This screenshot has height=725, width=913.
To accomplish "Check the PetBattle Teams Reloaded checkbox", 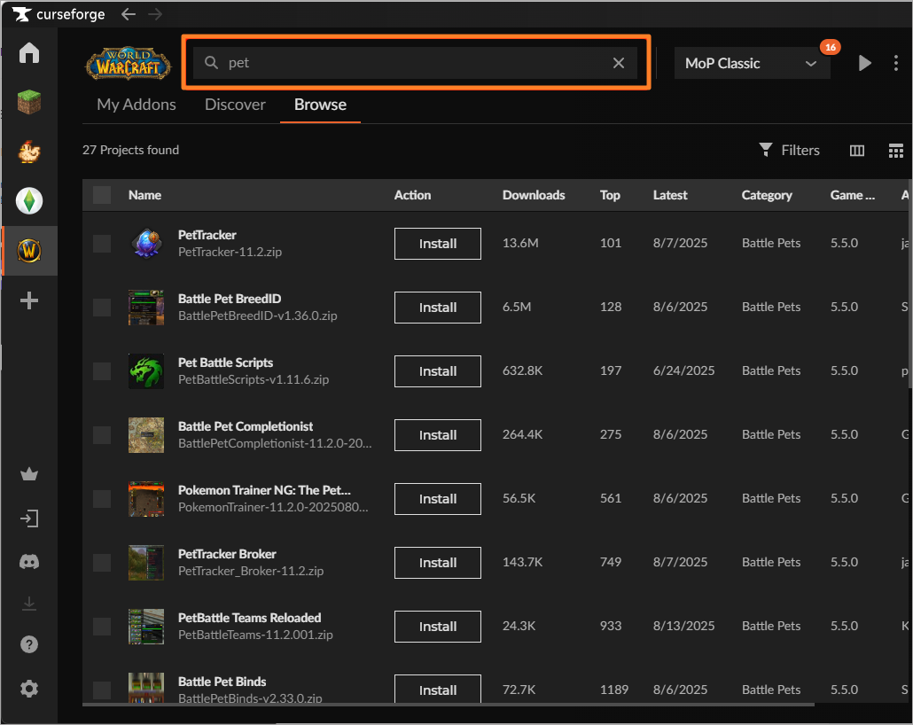I will coord(102,627).
